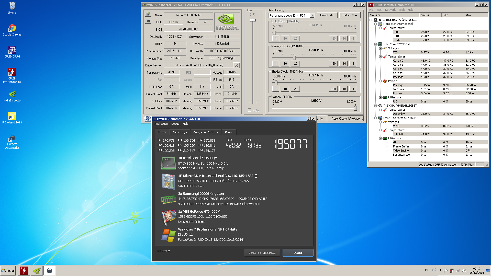Click Apply Clocks & Voltage button
Image resolution: width=491 pixels, height=276 pixels.
click(345, 119)
